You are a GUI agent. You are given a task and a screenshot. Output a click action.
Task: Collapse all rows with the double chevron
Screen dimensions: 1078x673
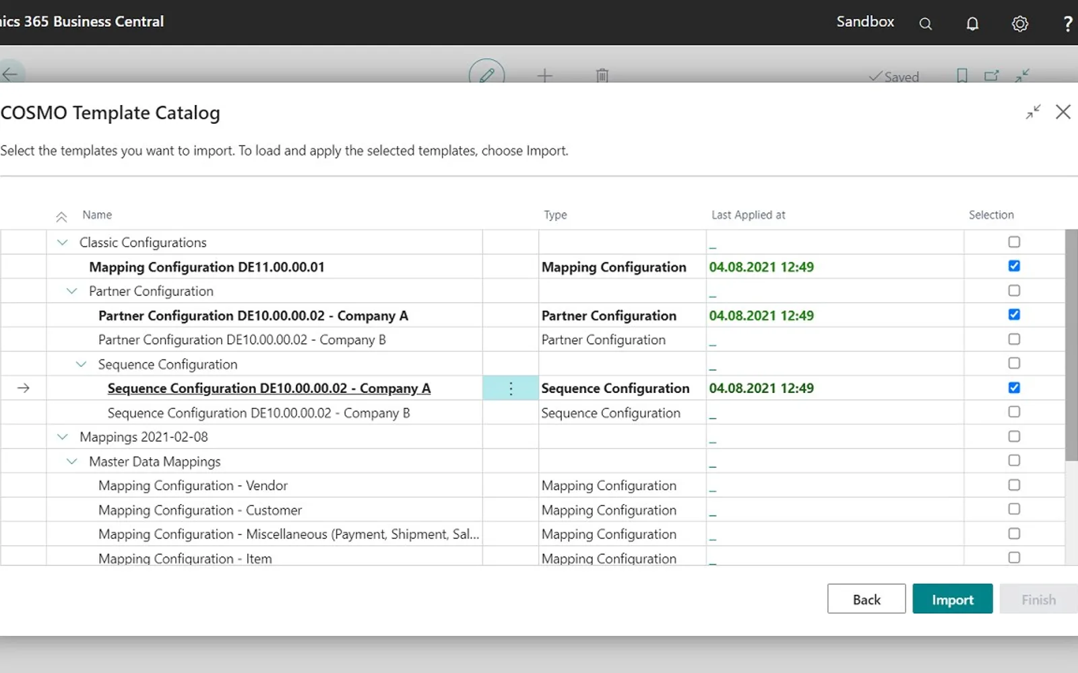coord(61,216)
